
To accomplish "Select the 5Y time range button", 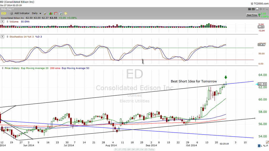I will tap(116, 149).
